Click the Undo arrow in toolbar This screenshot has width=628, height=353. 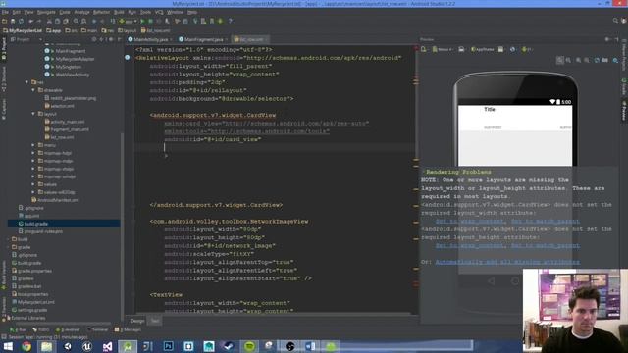tap(30, 21)
